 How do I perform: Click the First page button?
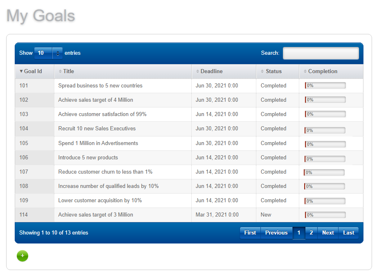point(250,233)
